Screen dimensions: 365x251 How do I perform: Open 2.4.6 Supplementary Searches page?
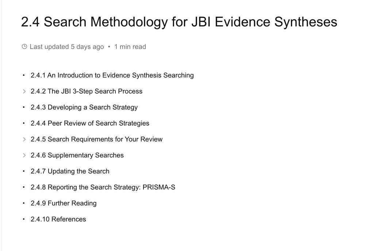click(77, 155)
